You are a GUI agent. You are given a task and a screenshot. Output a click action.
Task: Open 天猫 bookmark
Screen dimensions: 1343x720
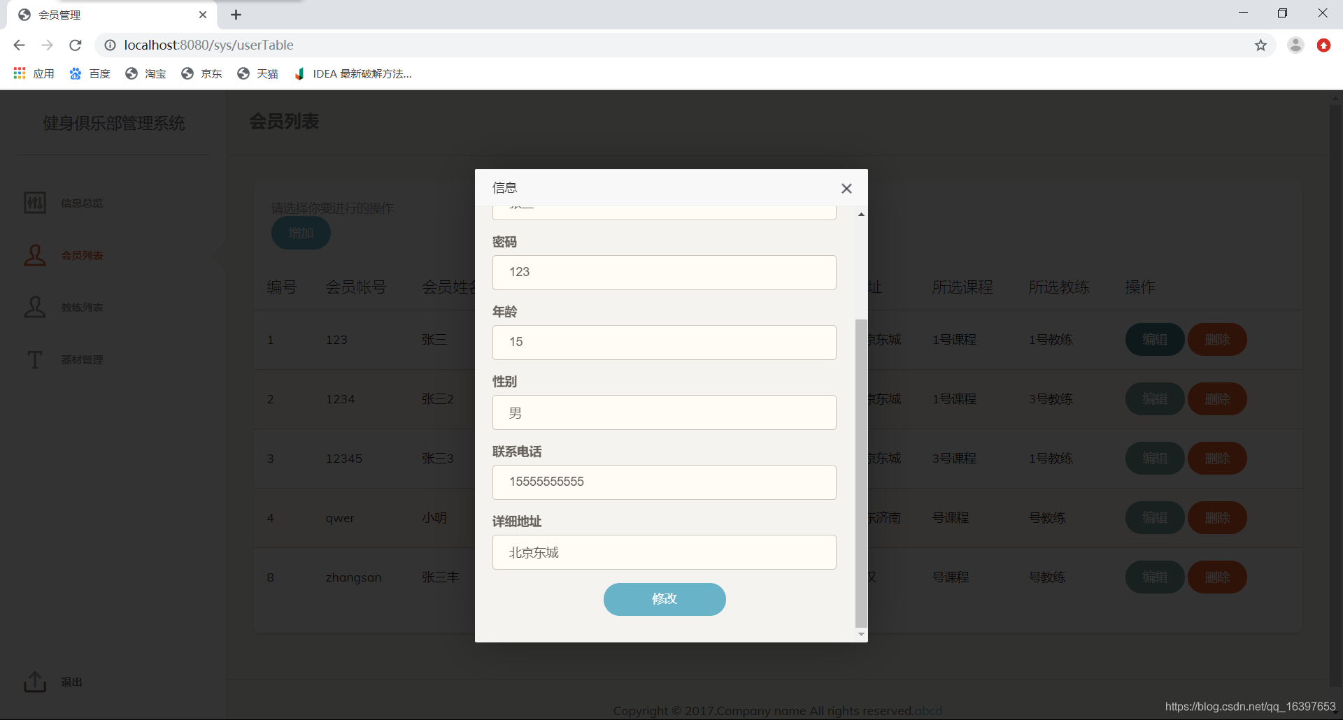tap(257, 74)
